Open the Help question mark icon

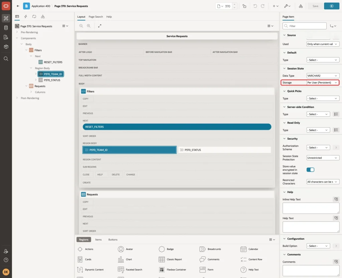[6, 260]
